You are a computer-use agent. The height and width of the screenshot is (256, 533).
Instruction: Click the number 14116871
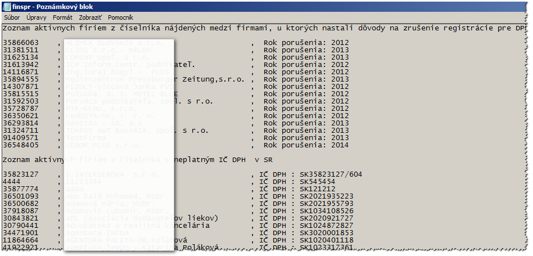click(x=21, y=72)
